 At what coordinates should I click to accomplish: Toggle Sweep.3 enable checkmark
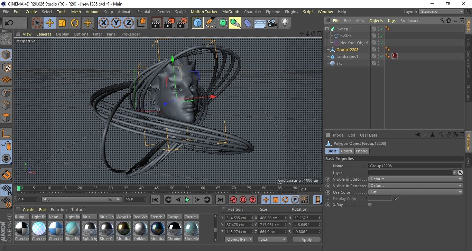tap(382, 29)
